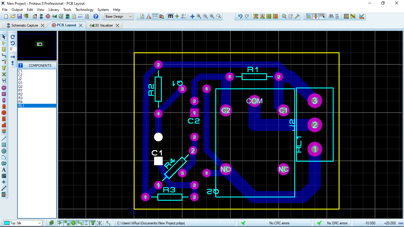Click the Undo arrow icon
Image resolution: width=404 pixels, height=227 pixels.
click(x=240, y=17)
